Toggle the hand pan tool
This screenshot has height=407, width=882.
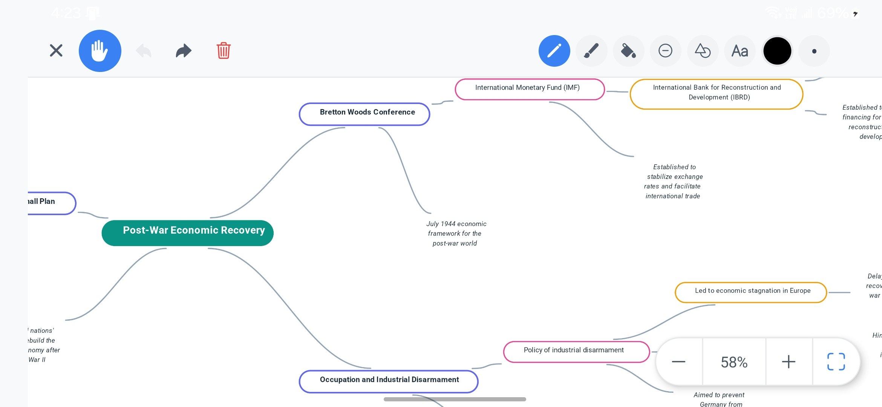tap(100, 51)
